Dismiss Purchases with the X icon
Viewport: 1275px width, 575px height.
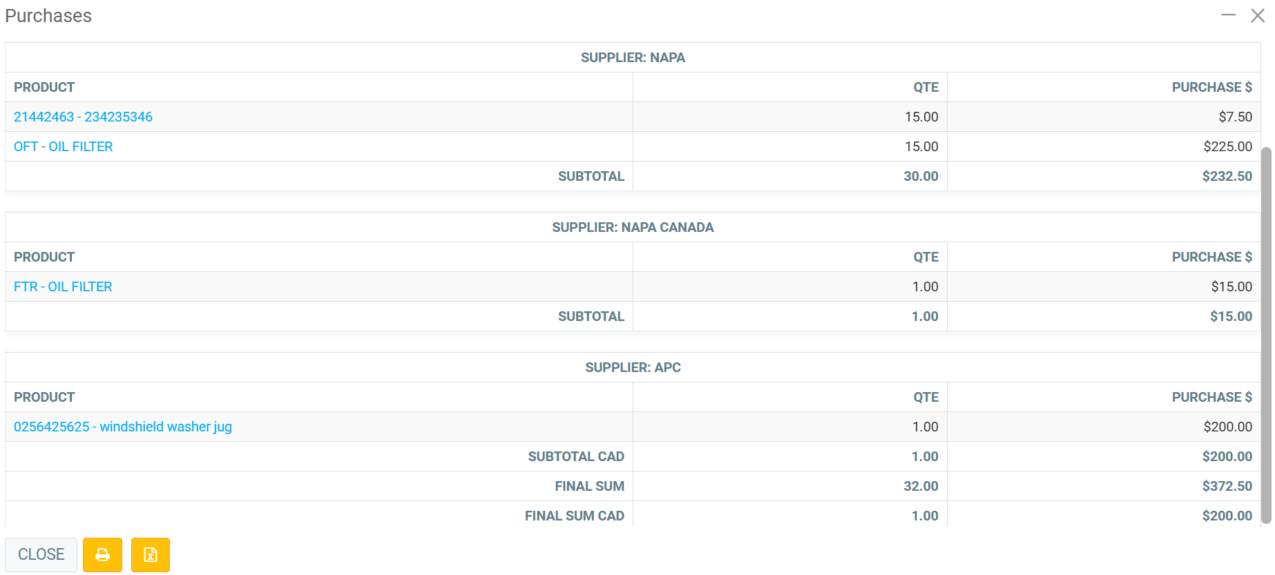[1258, 15]
